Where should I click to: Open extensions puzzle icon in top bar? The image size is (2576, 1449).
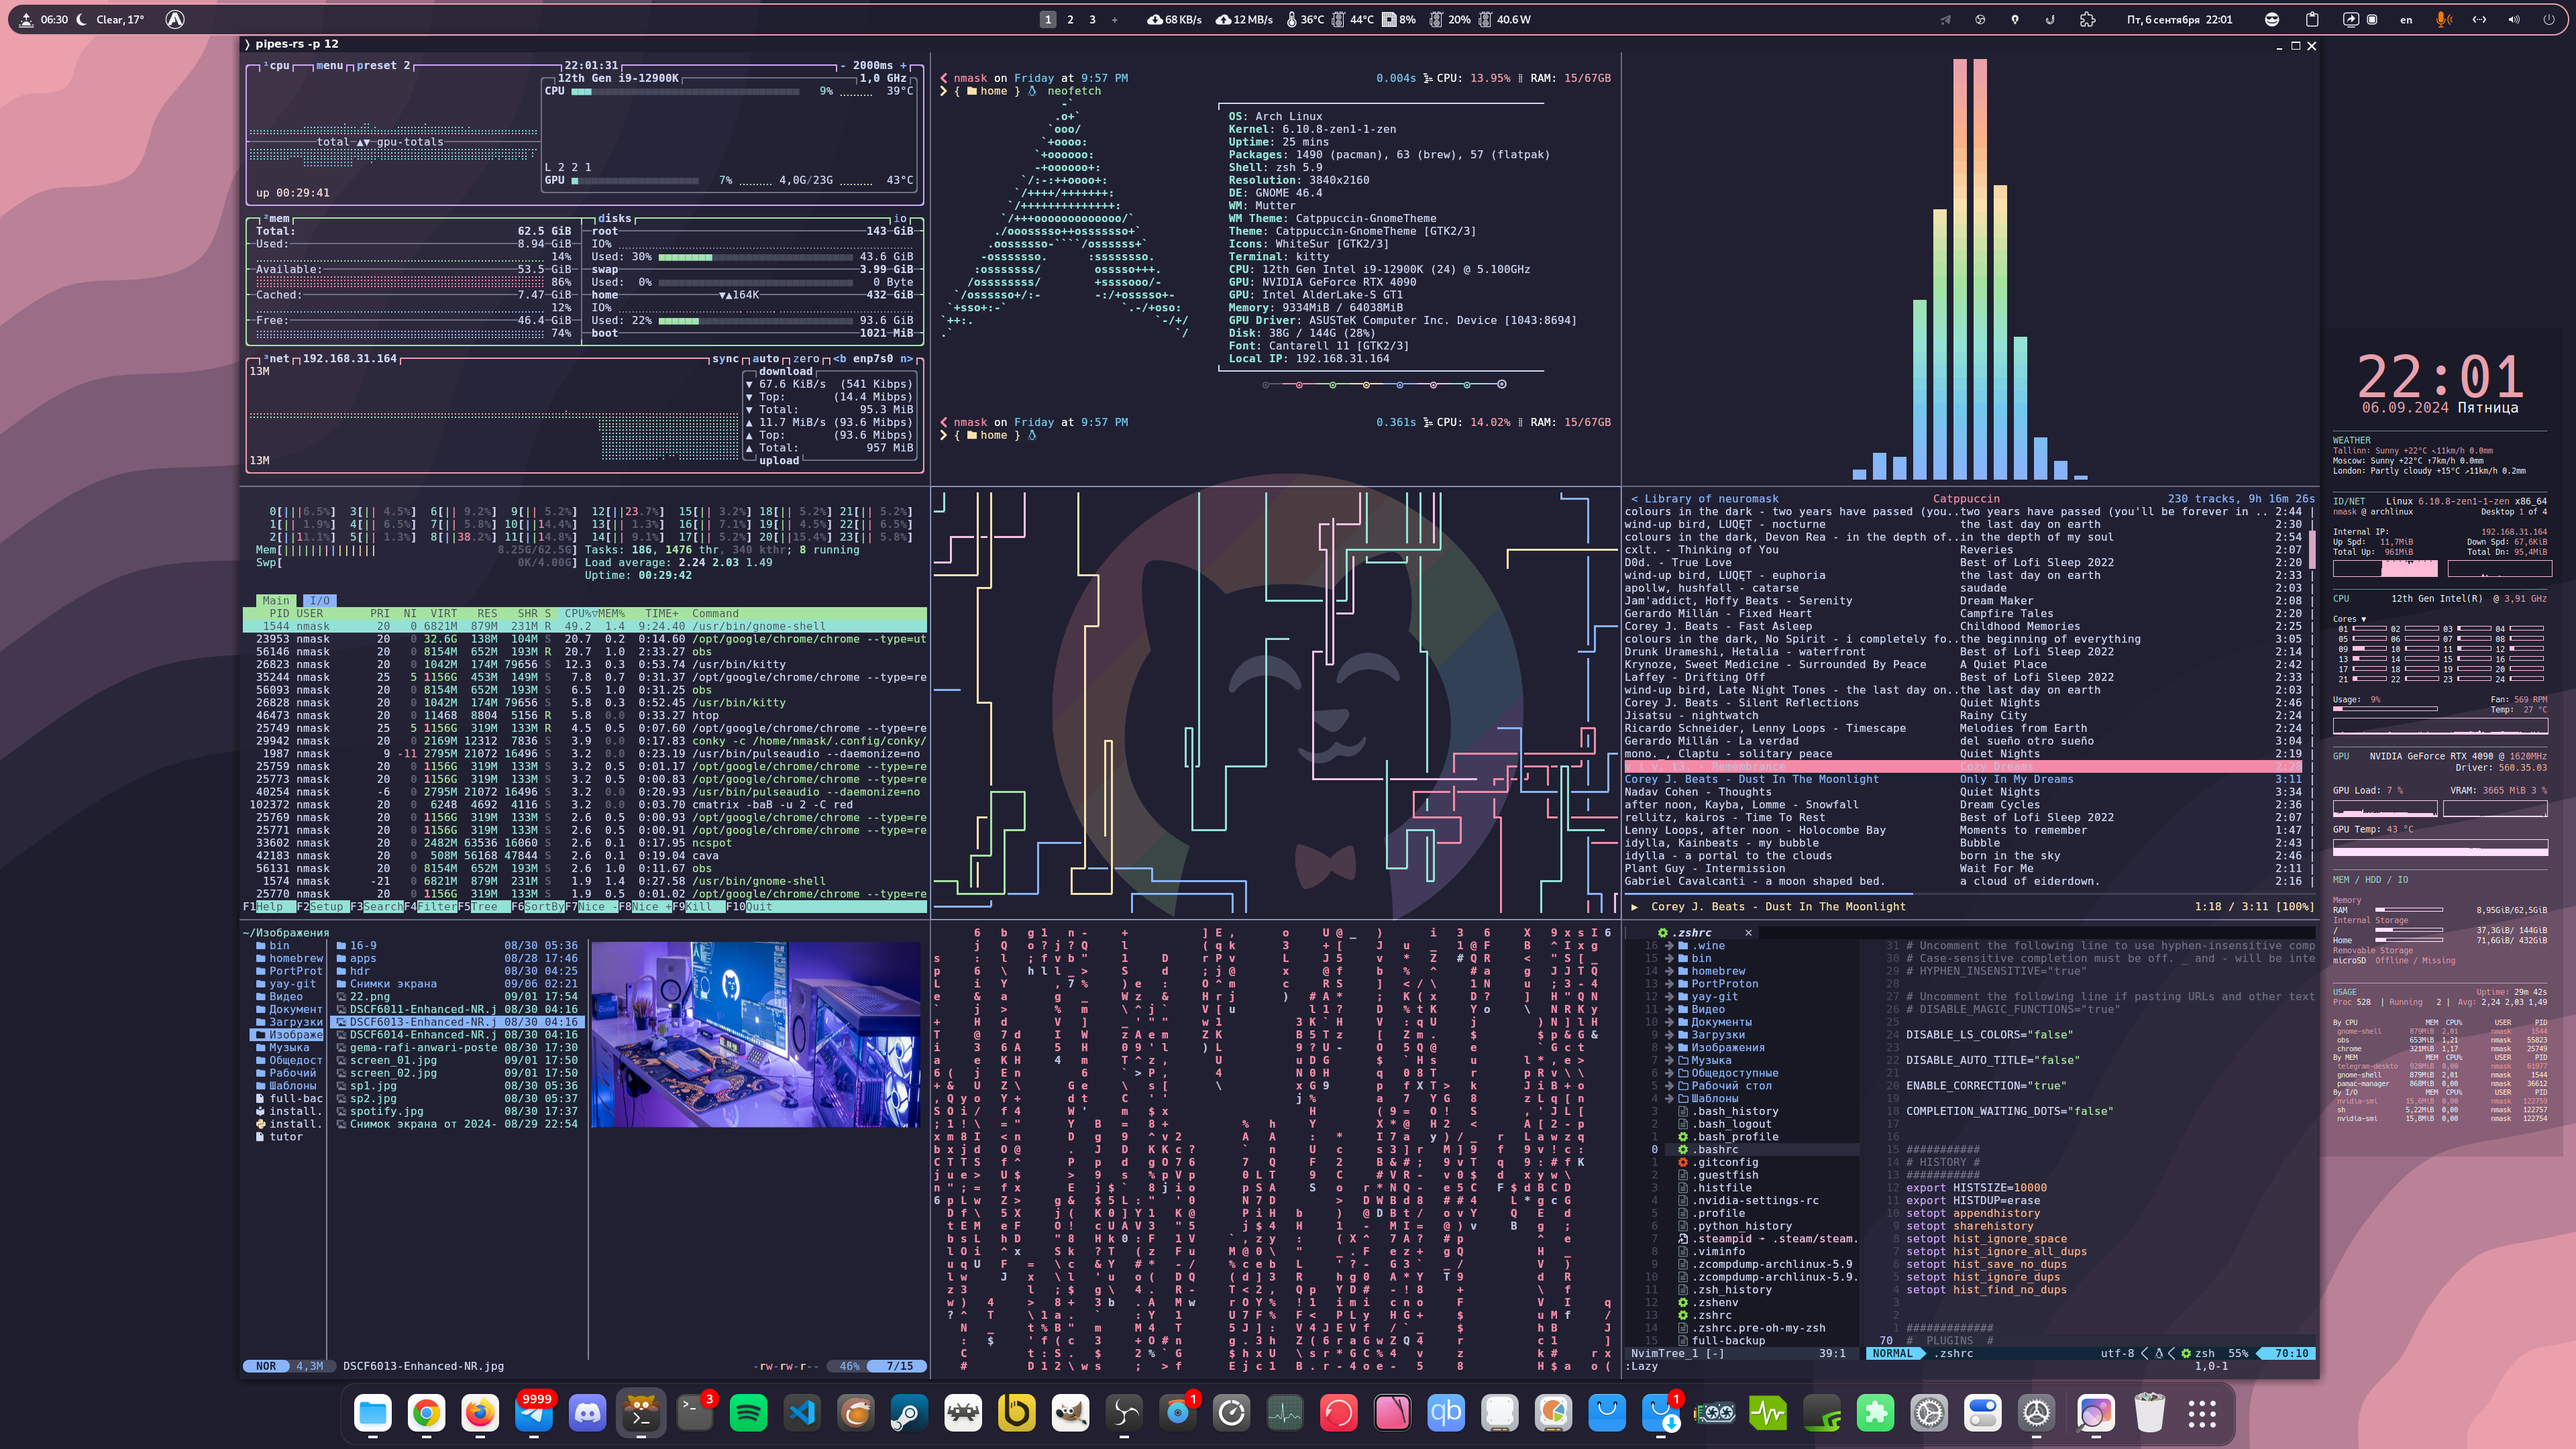coord(2087,19)
